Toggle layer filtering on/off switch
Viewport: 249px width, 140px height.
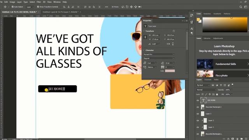pyautogui.click(x=232, y=84)
